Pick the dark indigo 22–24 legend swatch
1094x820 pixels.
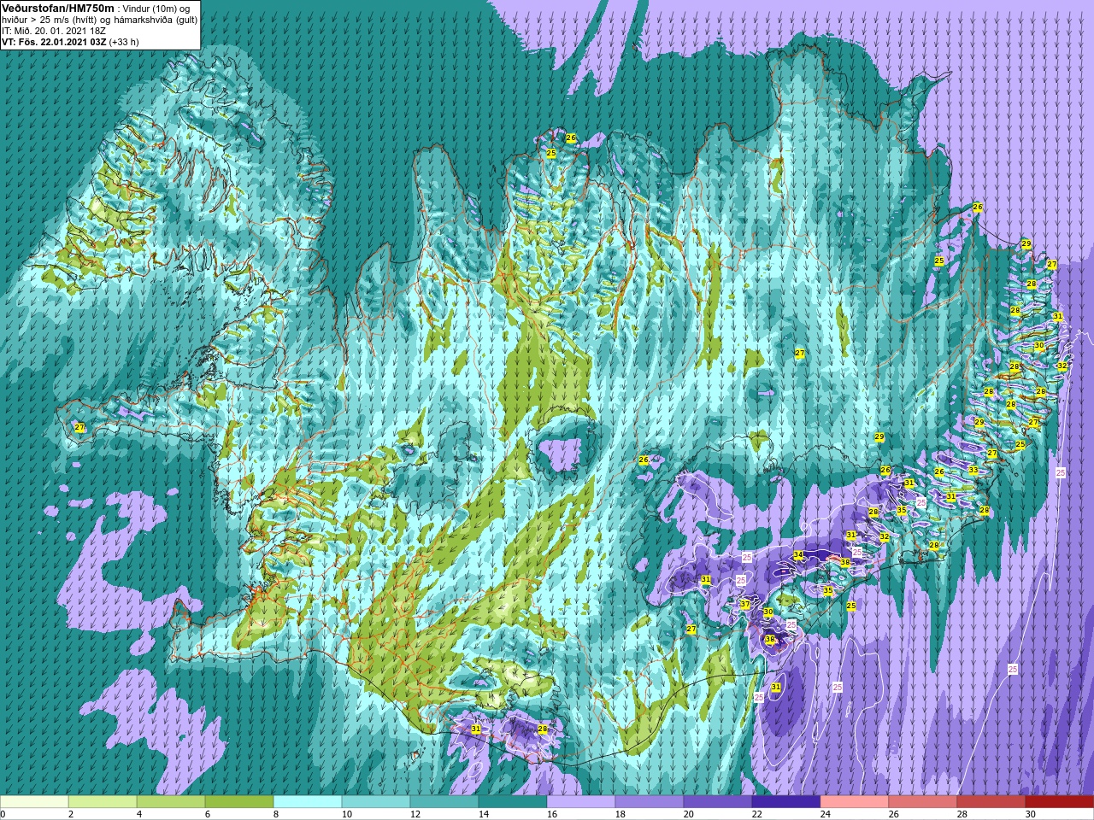786,802
